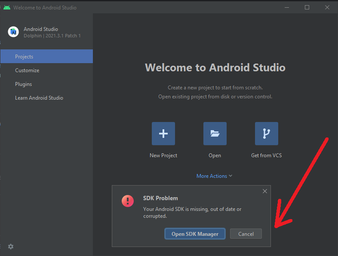Cancel the SDK Problem dialog

(246, 234)
